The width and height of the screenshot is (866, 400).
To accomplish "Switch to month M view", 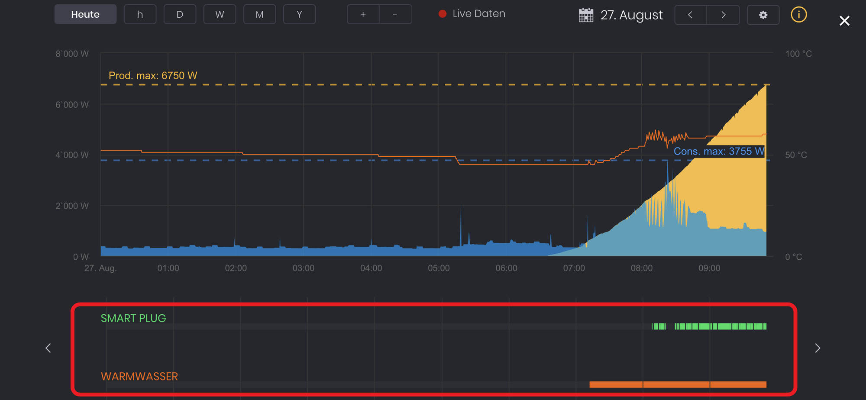I will [x=259, y=15].
